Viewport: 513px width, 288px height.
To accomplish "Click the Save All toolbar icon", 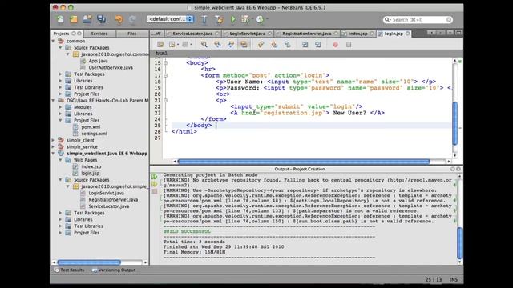I will click(x=101, y=19).
